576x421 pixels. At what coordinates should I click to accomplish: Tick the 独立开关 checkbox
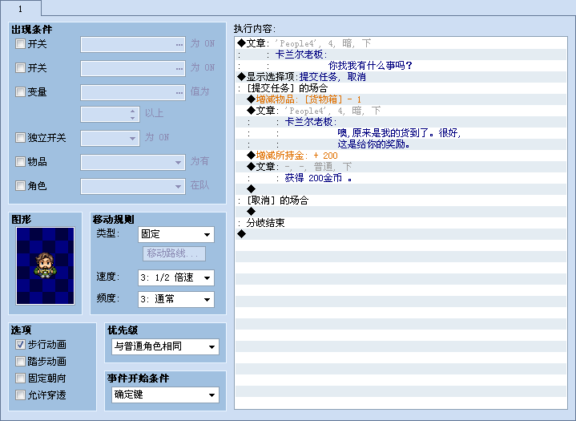[20, 137]
